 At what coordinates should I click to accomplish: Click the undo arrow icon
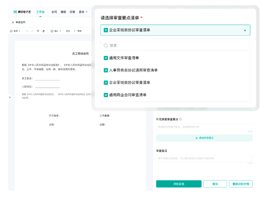[x=27, y=31]
